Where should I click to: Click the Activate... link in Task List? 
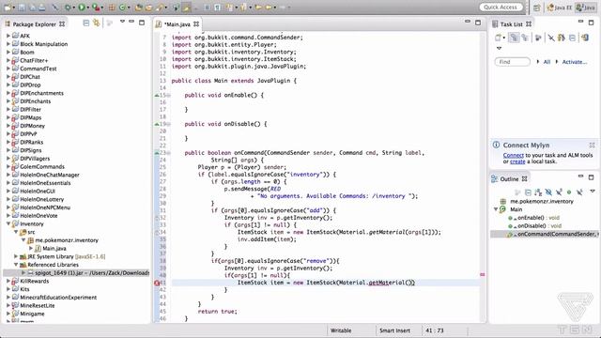click(x=574, y=62)
